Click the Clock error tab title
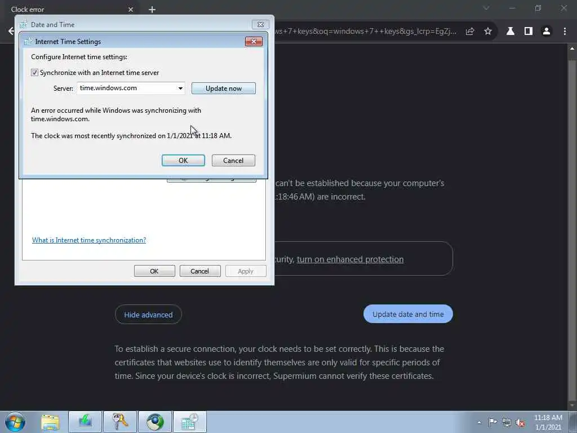 [28, 10]
